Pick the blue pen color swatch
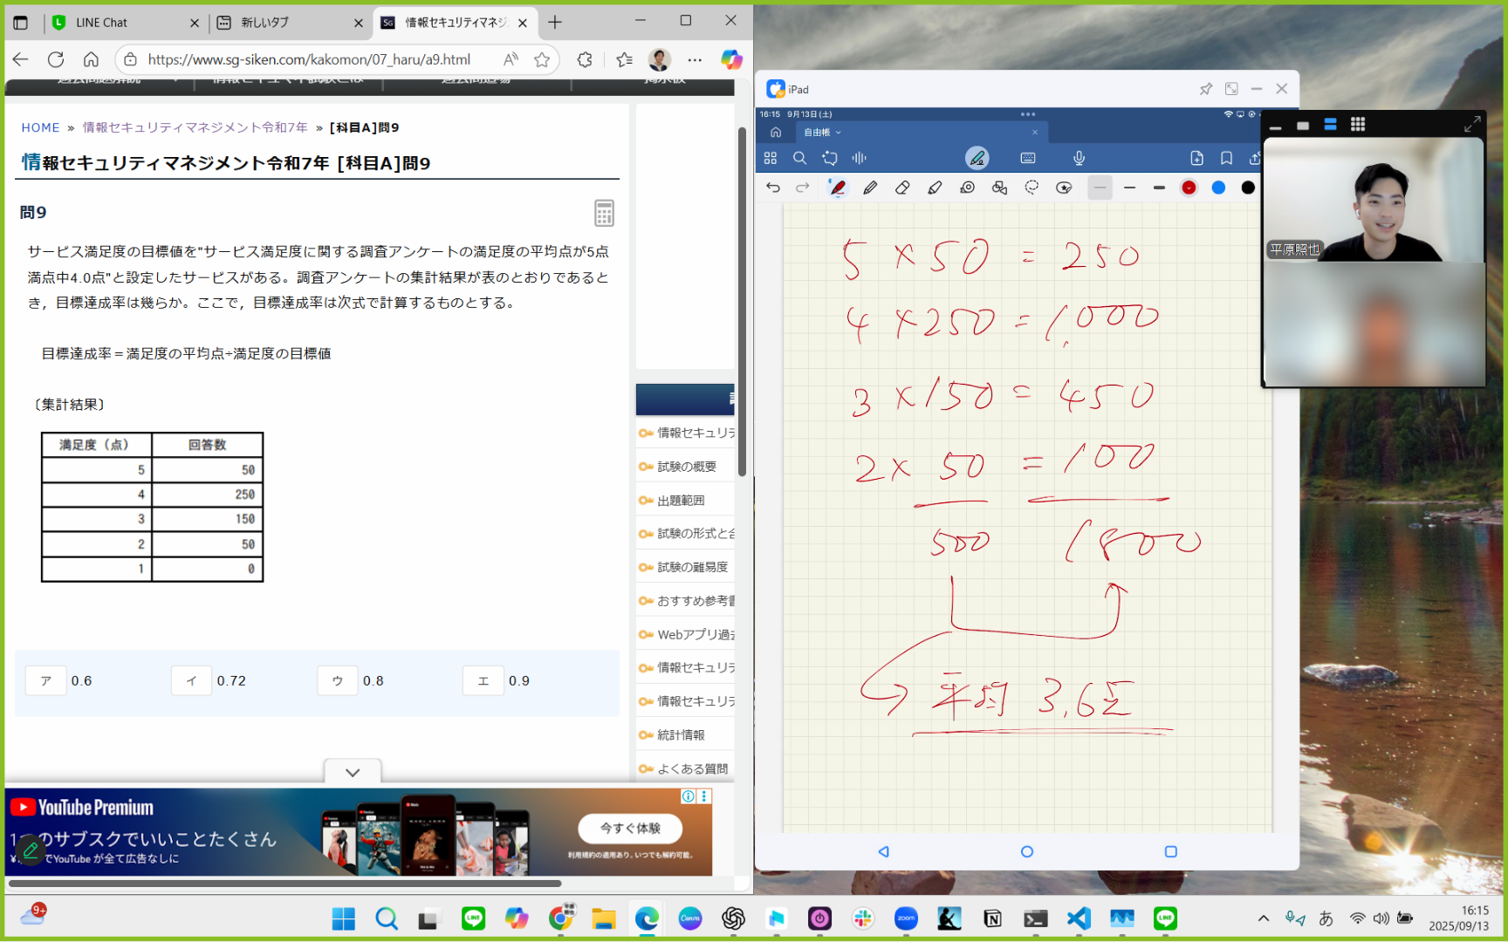The width and height of the screenshot is (1508, 942). click(1218, 188)
